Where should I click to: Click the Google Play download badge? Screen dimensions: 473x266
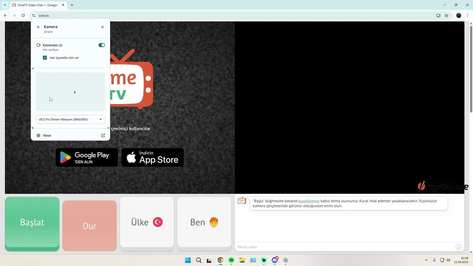(87, 157)
